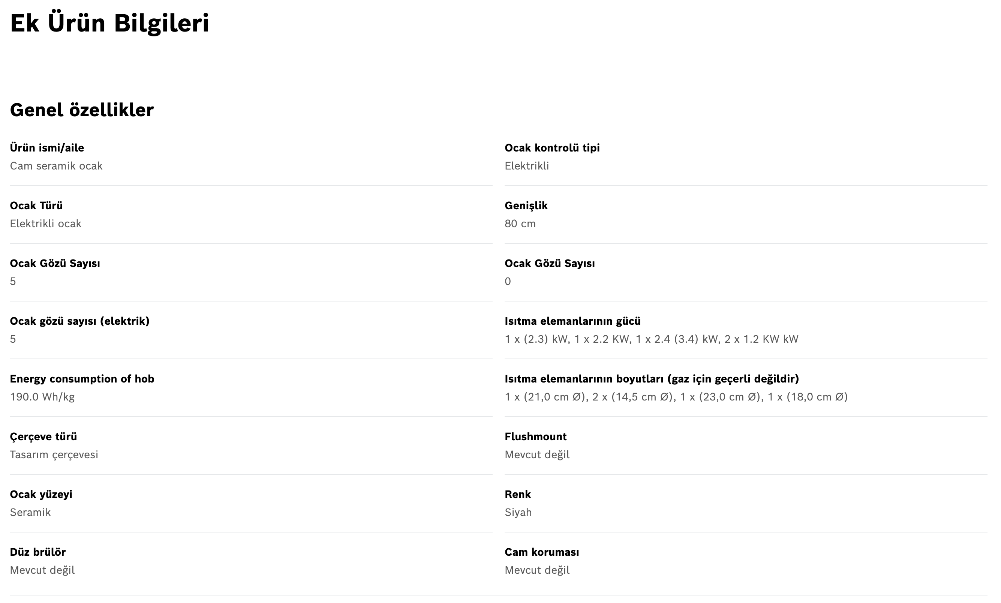Select the 'Cam seramik ocak' value text
1001x603 pixels.
[56, 166]
